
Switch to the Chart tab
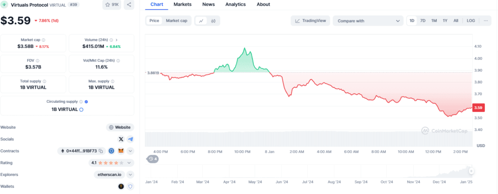157,4
